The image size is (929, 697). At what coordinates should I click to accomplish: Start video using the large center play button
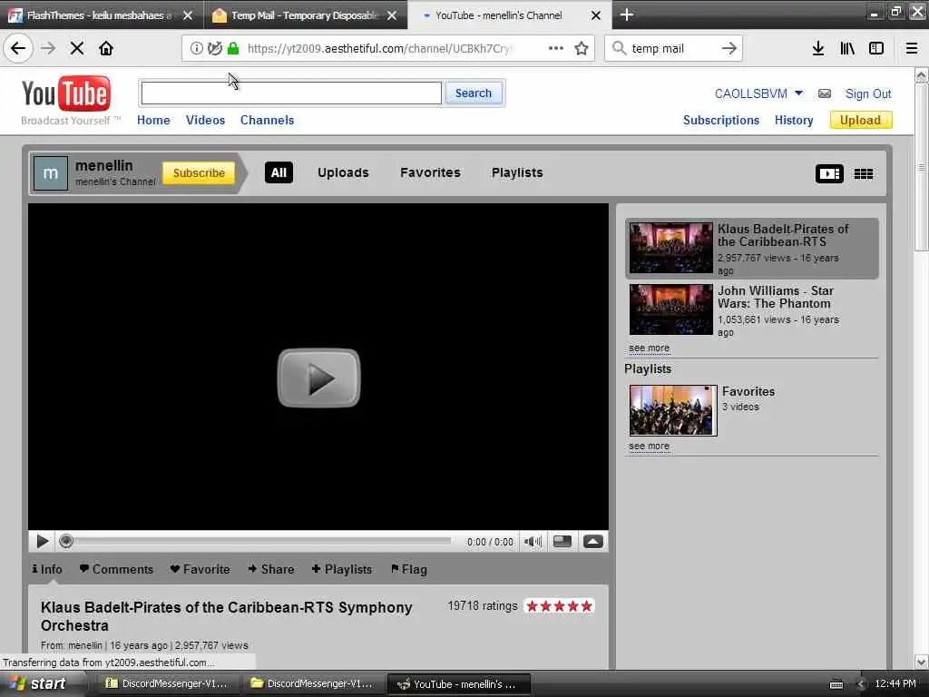pos(318,378)
